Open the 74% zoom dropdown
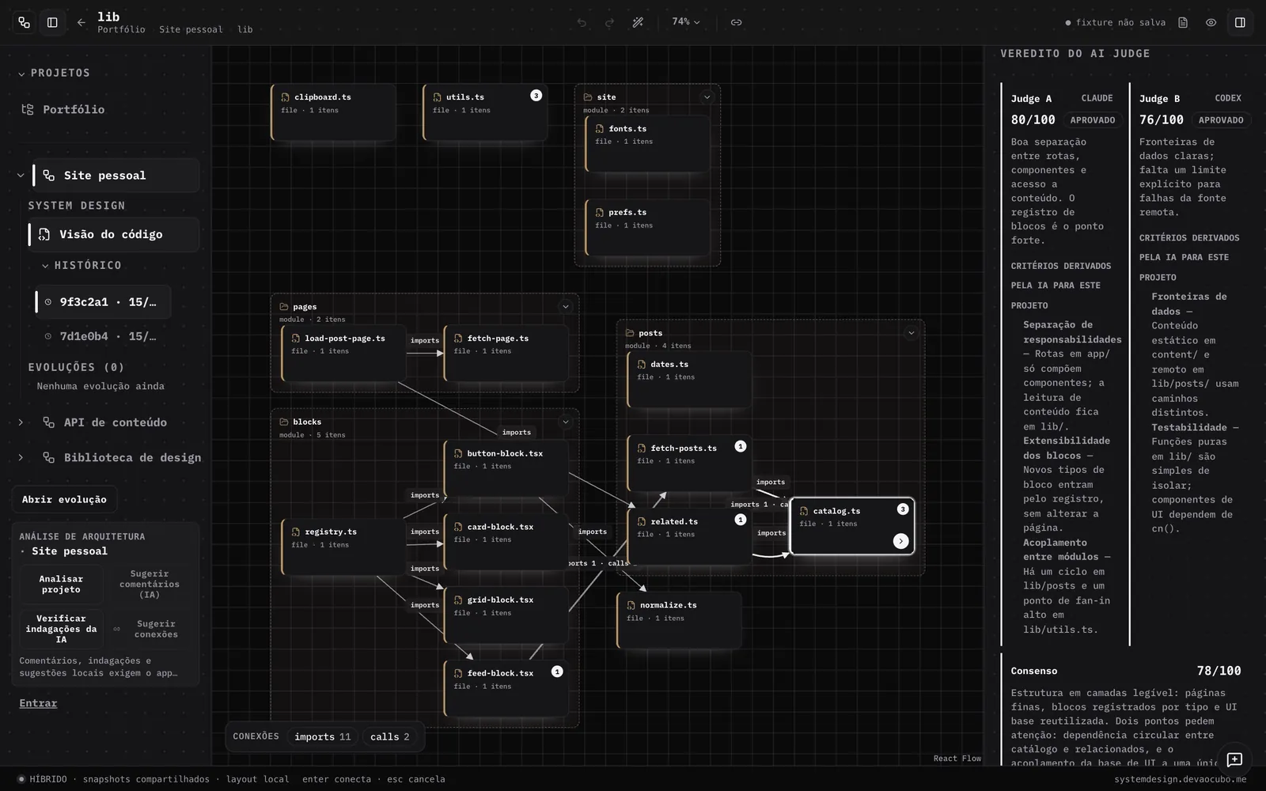The image size is (1266, 791). pyautogui.click(x=685, y=22)
